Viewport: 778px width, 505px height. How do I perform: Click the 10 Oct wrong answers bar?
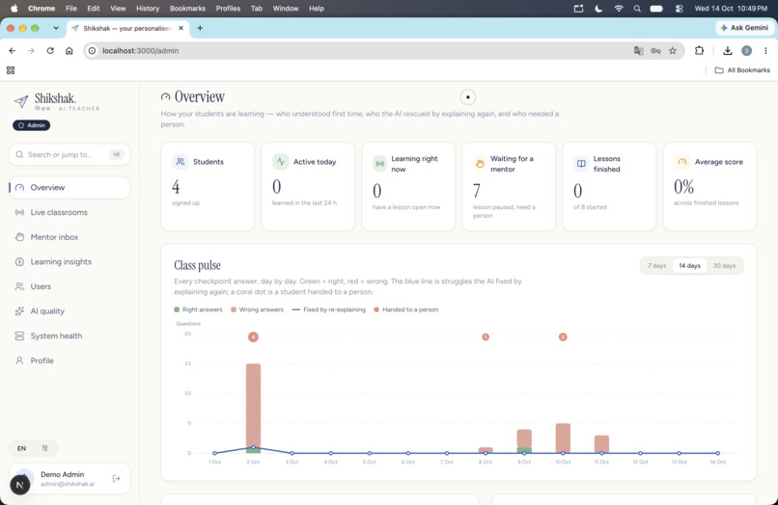click(x=563, y=439)
